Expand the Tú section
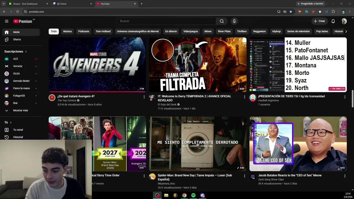This screenshot has width=354, height=199. pyautogui.click(x=8, y=122)
